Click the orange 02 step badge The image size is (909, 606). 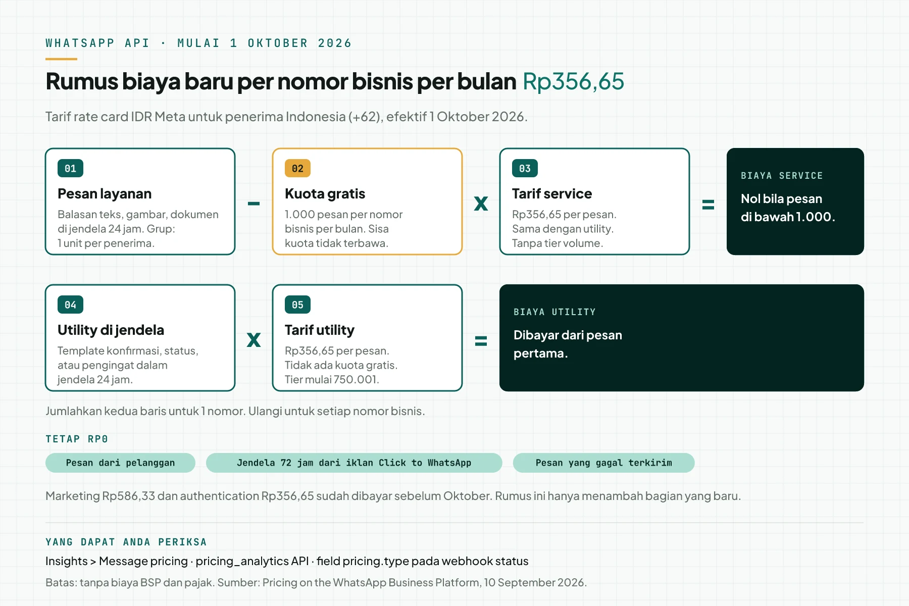coord(297,168)
